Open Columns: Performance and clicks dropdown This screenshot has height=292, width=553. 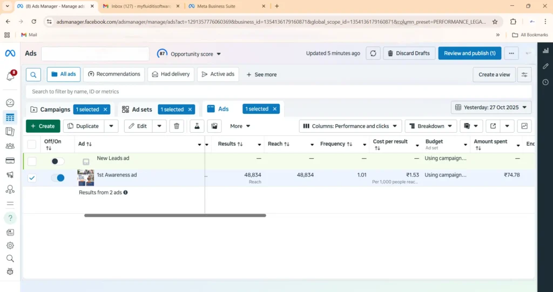pyautogui.click(x=350, y=126)
